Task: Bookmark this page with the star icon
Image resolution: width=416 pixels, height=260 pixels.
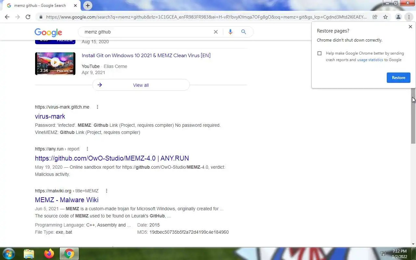Action: coord(385,17)
